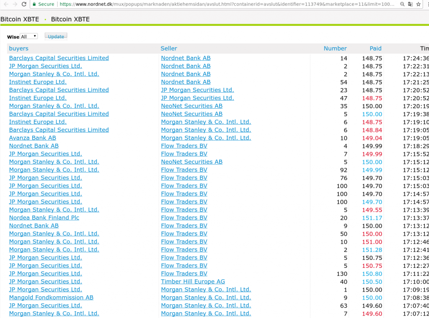Open Flow Traders BV seller with 130 shares
429x318 pixels.
pyautogui.click(x=184, y=274)
